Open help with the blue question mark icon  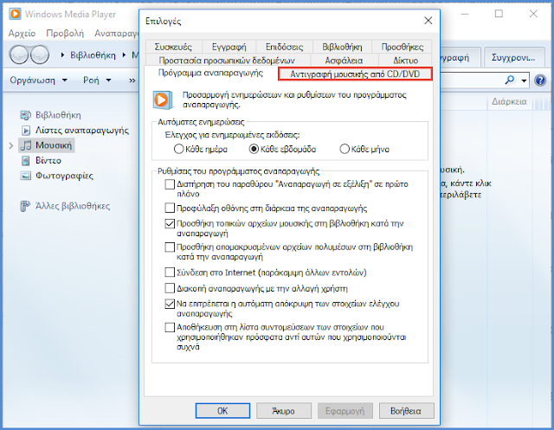540,80
